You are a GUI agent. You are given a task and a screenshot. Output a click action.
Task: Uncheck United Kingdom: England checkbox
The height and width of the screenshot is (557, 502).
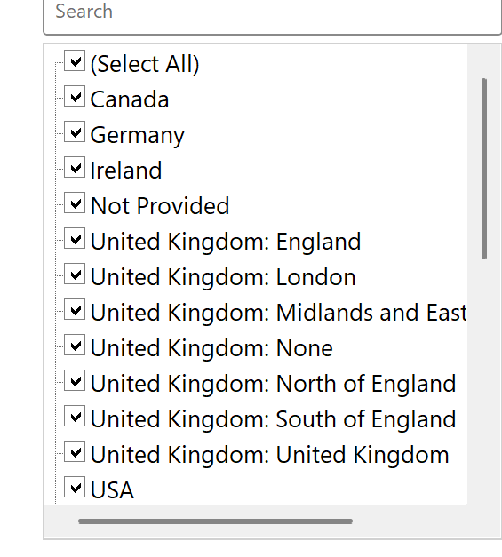click(x=75, y=238)
